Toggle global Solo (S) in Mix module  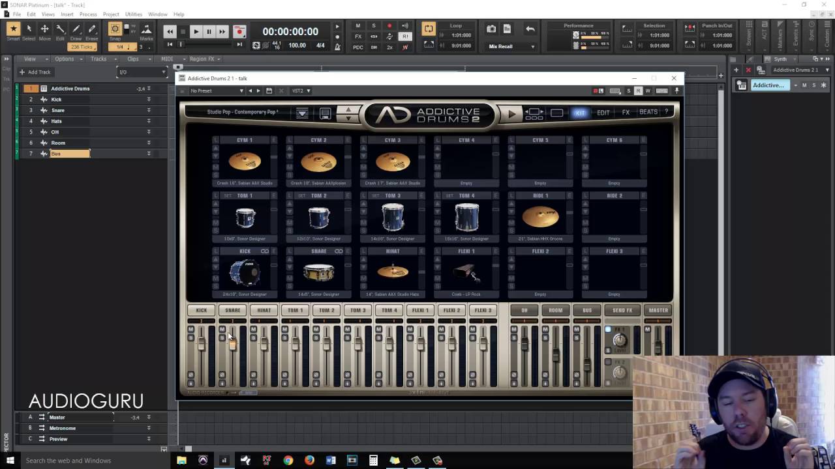pyautogui.click(x=374, y=26)
